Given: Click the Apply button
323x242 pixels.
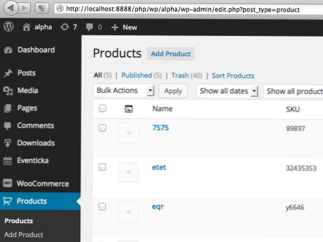Looking at the screenshot, I should click(x=173, y=91).
